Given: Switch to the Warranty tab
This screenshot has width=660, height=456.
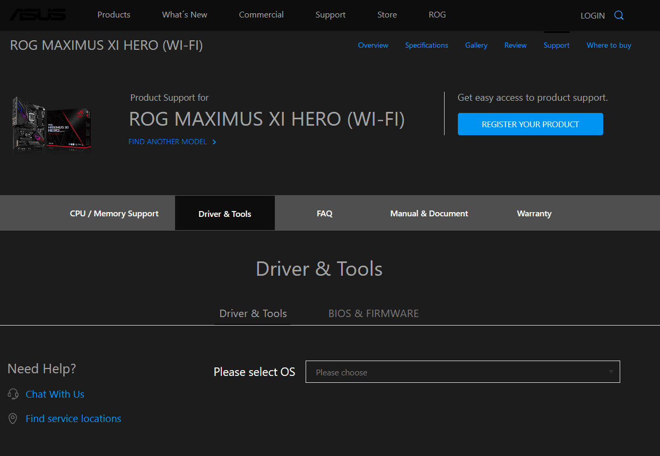Looking at the screenshot, I should tap(534, 213).
